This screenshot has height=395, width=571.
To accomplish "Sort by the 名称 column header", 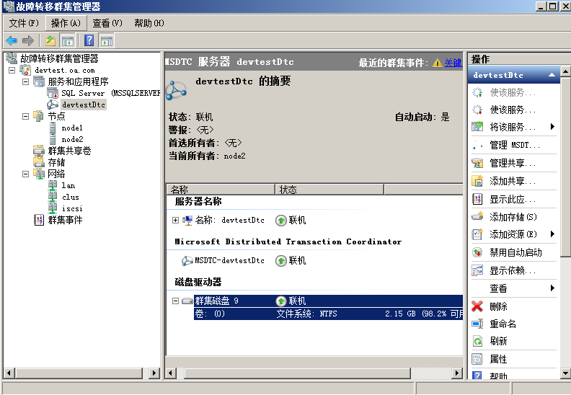I will pos(221,190).
